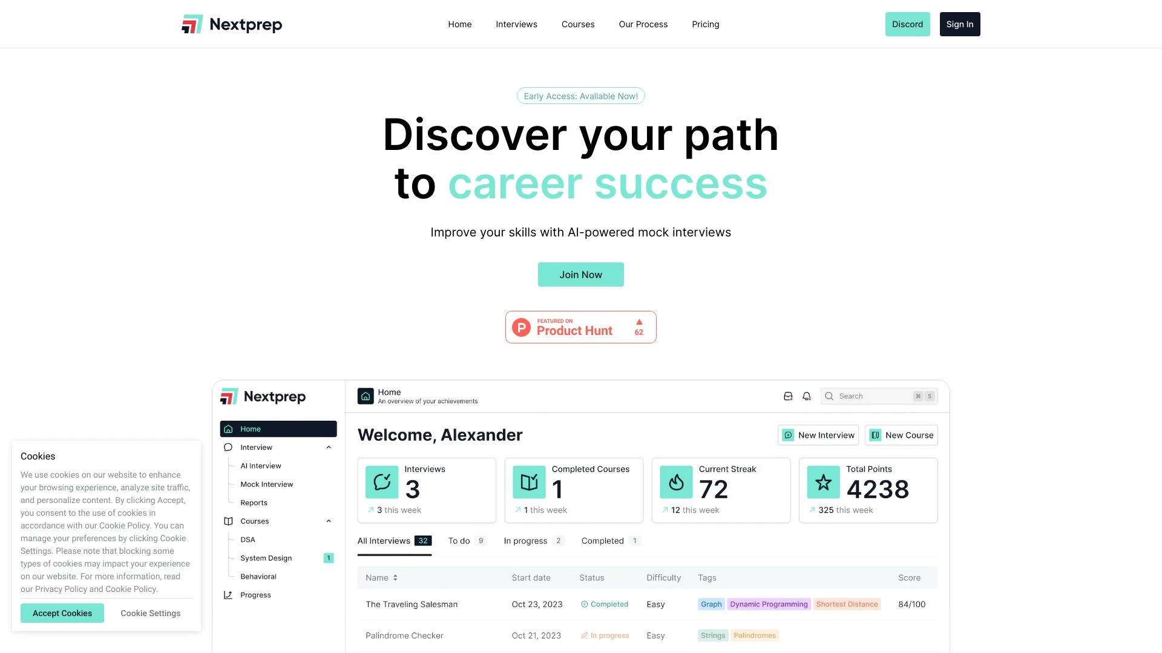Viewport: 1162px width, 653px height.
Task: Click the search magnifier icon
Action: [829, 396]
